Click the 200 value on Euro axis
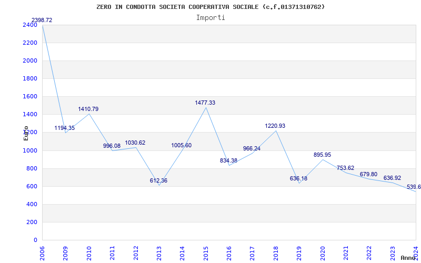The image size is (421, 263). [32, 222]
